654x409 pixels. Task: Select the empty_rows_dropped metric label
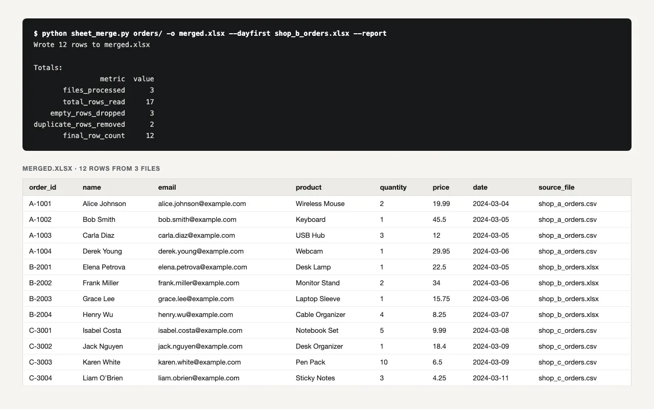[87, 113]
